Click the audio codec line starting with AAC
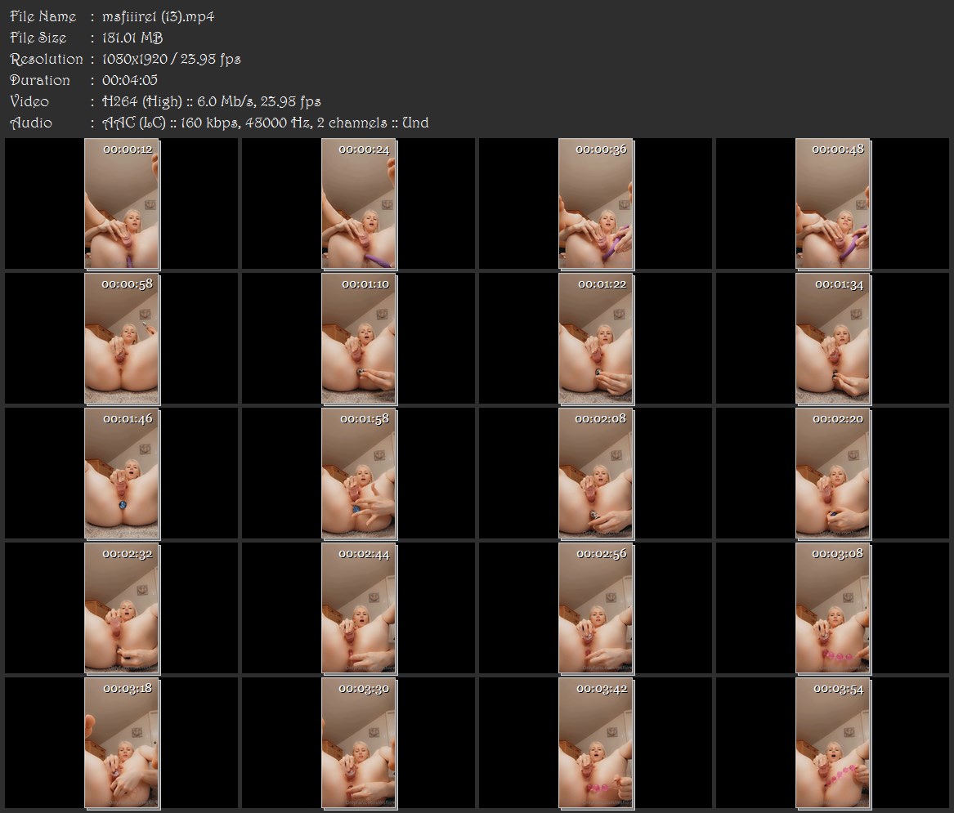The image size is (954, 813). tap(265, 123)
